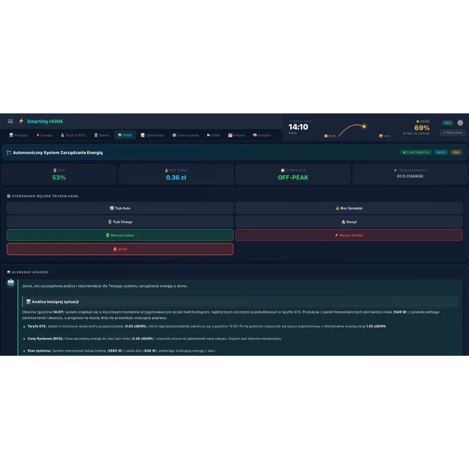Switch to Zima na plusie tab

click(x=185, y=135)
